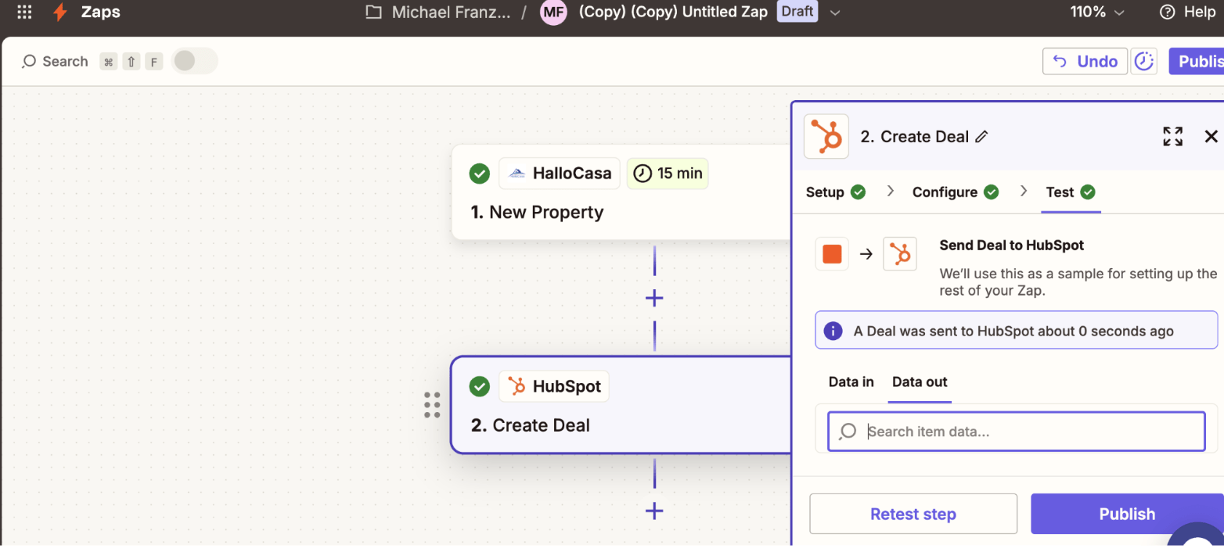Viewport: 1224px width, 552px height.
Task: Click the green check on HalloCasa step
Action: point(480,174)
